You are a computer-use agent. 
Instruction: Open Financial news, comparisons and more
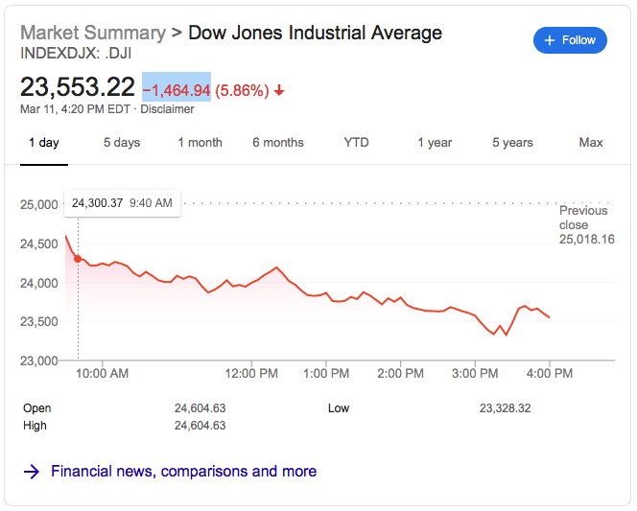tap(183, 472)
